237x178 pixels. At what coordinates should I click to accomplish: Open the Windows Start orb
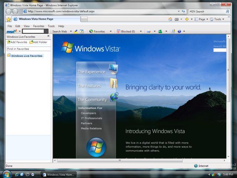click(x=7, y=174)
